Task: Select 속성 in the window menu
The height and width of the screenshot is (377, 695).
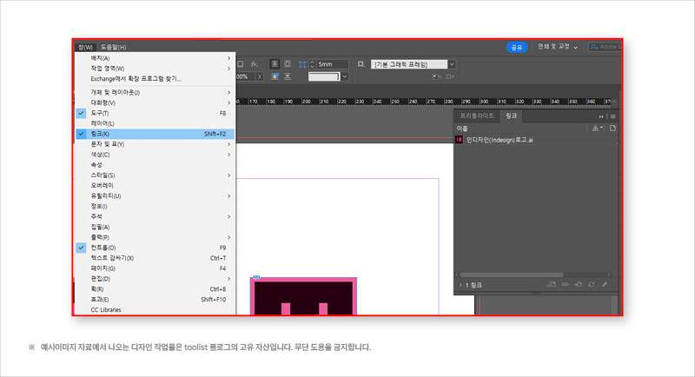Action: [155, 165]
